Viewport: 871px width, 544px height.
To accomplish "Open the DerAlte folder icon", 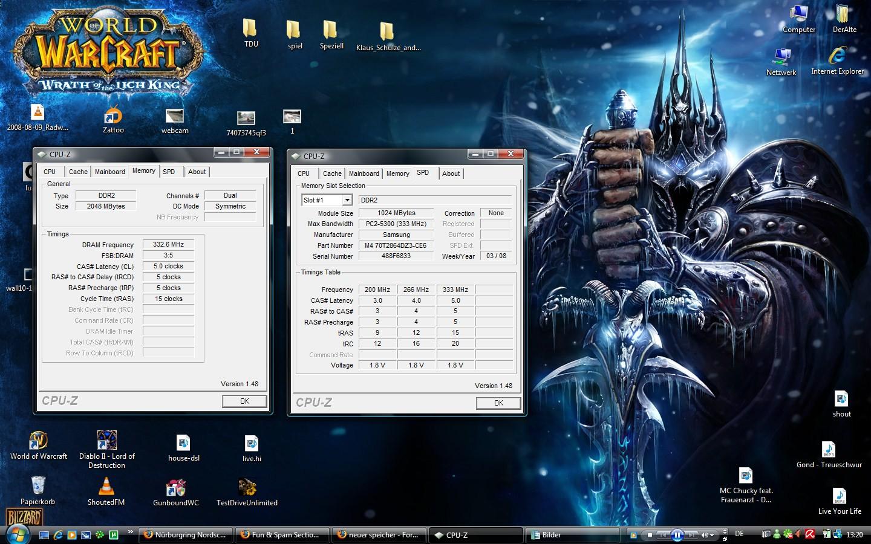I will click(844, 19).
